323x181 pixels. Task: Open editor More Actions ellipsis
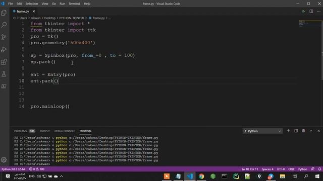[x=318, y=12]
